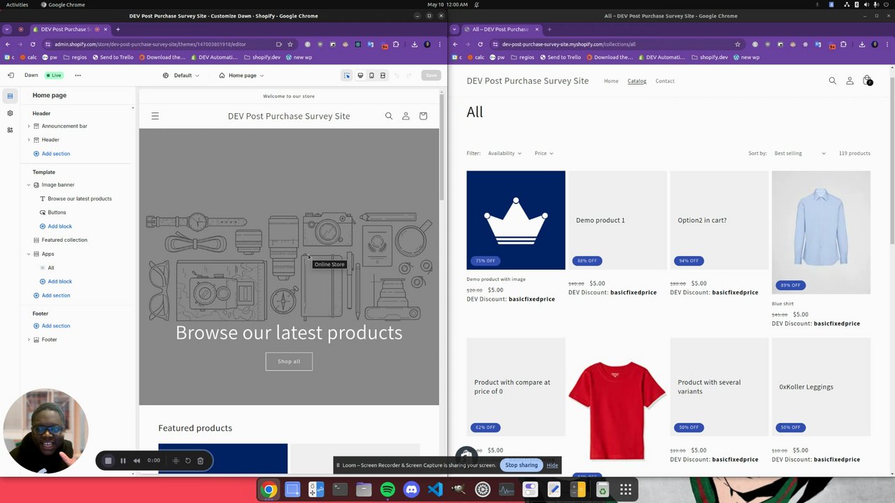Open Chrome menu in the left window
This screenshot has width=895, height=503.
pyautogui.click(x=440, y=44)
